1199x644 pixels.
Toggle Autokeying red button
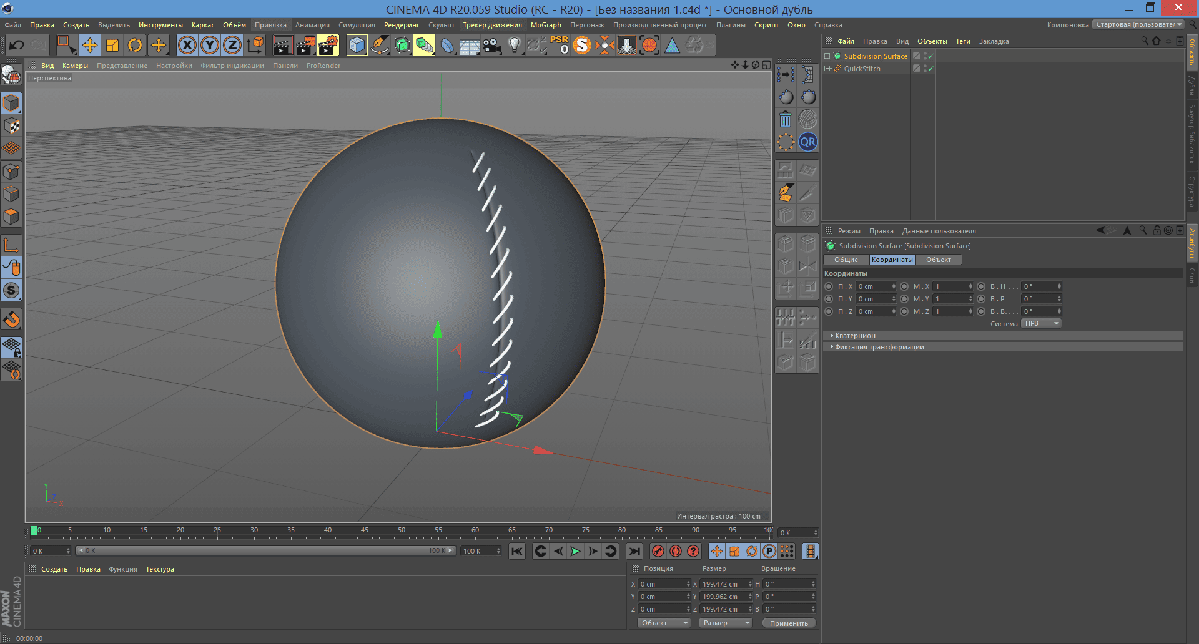pyautogui.click(x=675, y=551)
